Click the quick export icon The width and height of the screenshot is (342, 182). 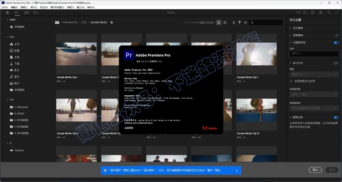(x=313, y=13)
